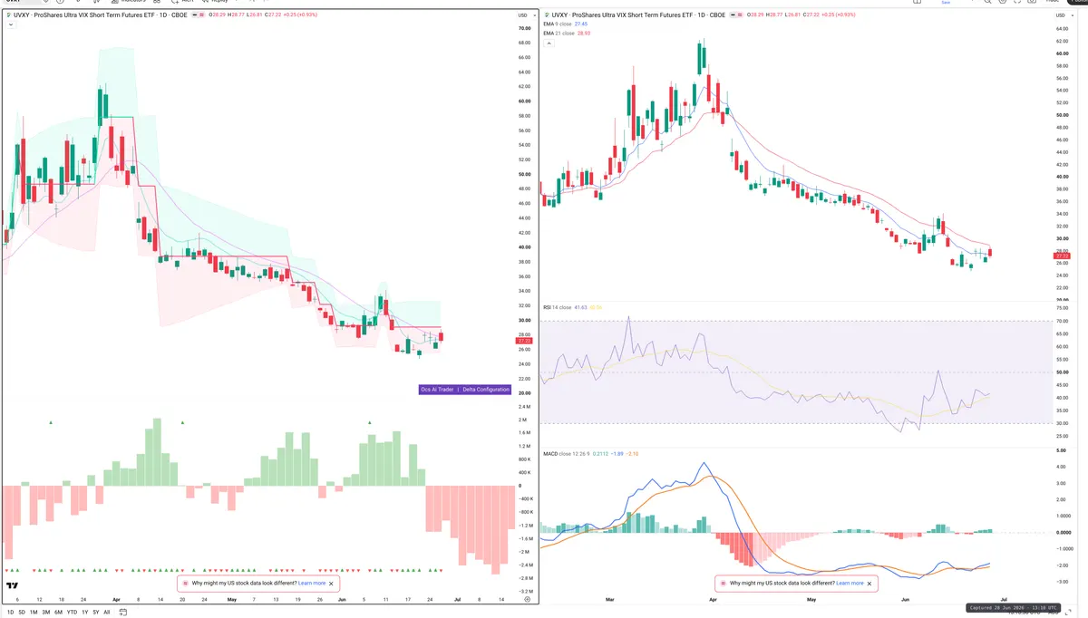Select the 6M time range
1088x618 pixels.
point(58,613)
